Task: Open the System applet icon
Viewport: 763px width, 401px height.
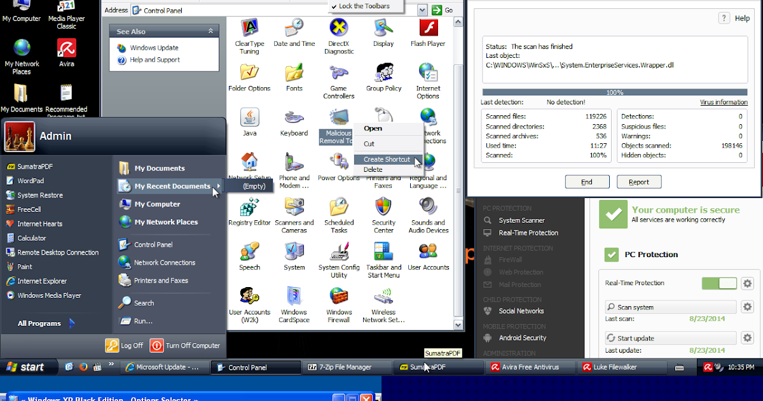Action: pos(294,252)
